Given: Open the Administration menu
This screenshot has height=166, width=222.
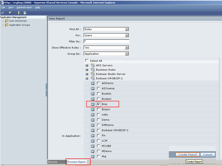Looking at the screenshot, I should point(24,7).
